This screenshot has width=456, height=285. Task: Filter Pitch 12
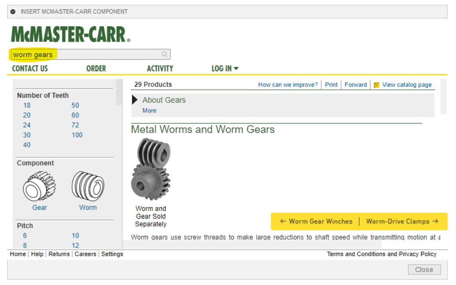tap(75, 245)
